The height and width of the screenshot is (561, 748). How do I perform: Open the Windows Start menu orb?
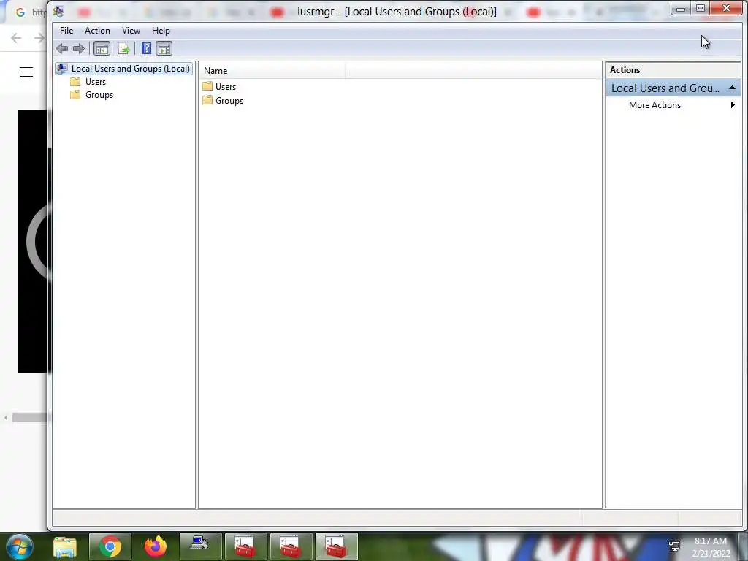point(20,546)
